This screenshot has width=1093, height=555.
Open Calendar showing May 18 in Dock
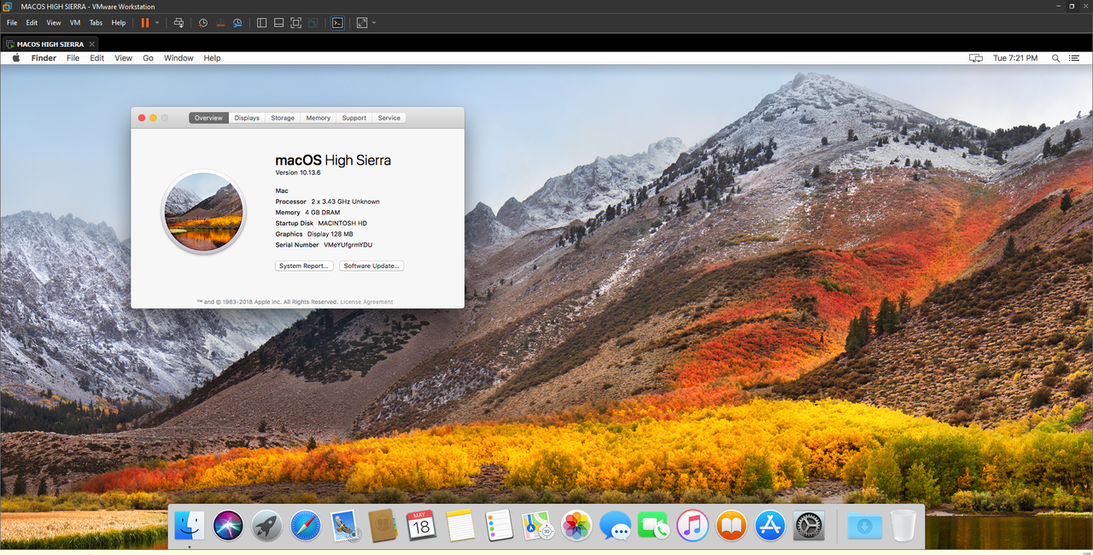421,525
